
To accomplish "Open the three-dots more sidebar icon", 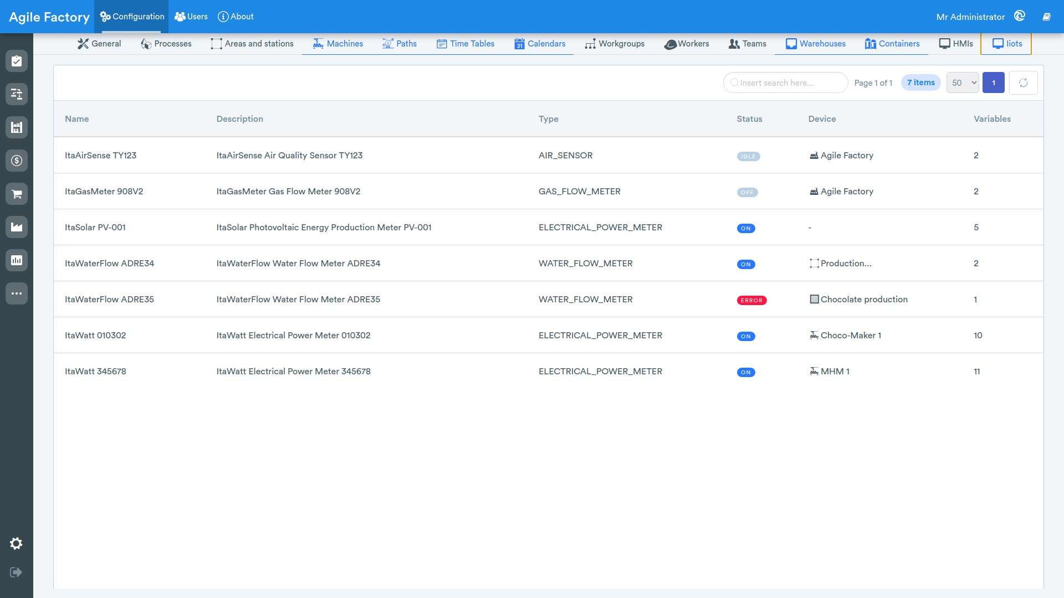I will (x=17, y=293).
